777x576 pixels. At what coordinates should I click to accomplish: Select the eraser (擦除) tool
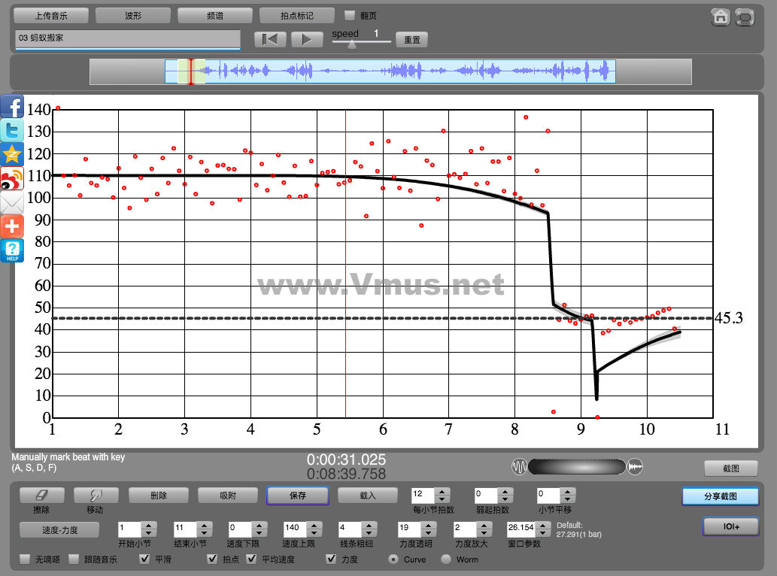41,496
